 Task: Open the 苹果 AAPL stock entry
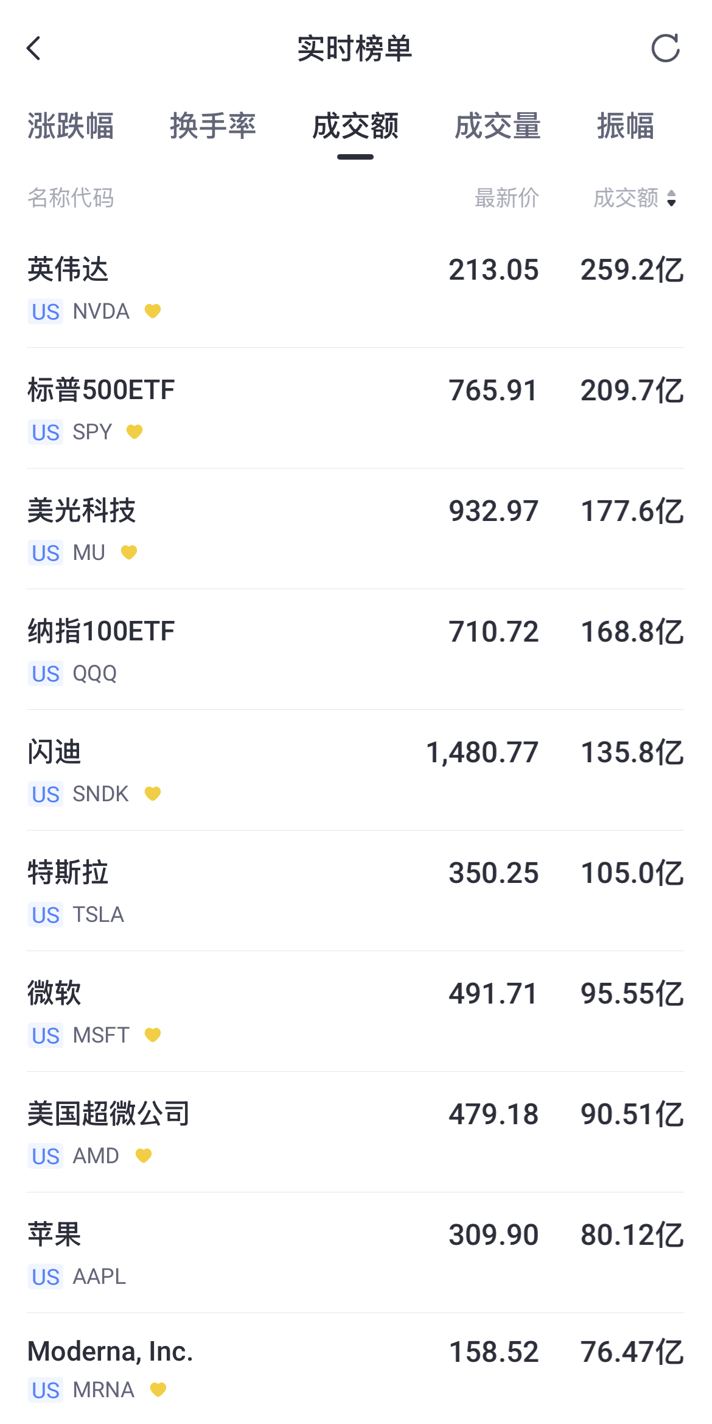355,1253
